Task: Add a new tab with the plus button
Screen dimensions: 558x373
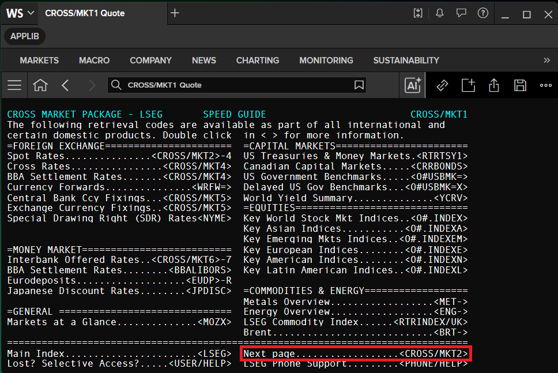Action: coord(175,13)
